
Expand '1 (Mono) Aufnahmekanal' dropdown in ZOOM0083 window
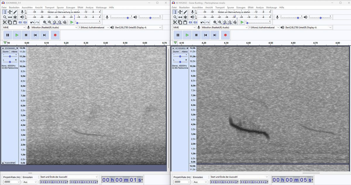click(x=94, y=27)
